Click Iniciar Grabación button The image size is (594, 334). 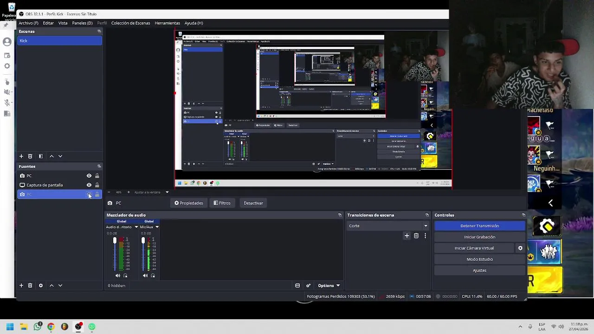(480, 237)
